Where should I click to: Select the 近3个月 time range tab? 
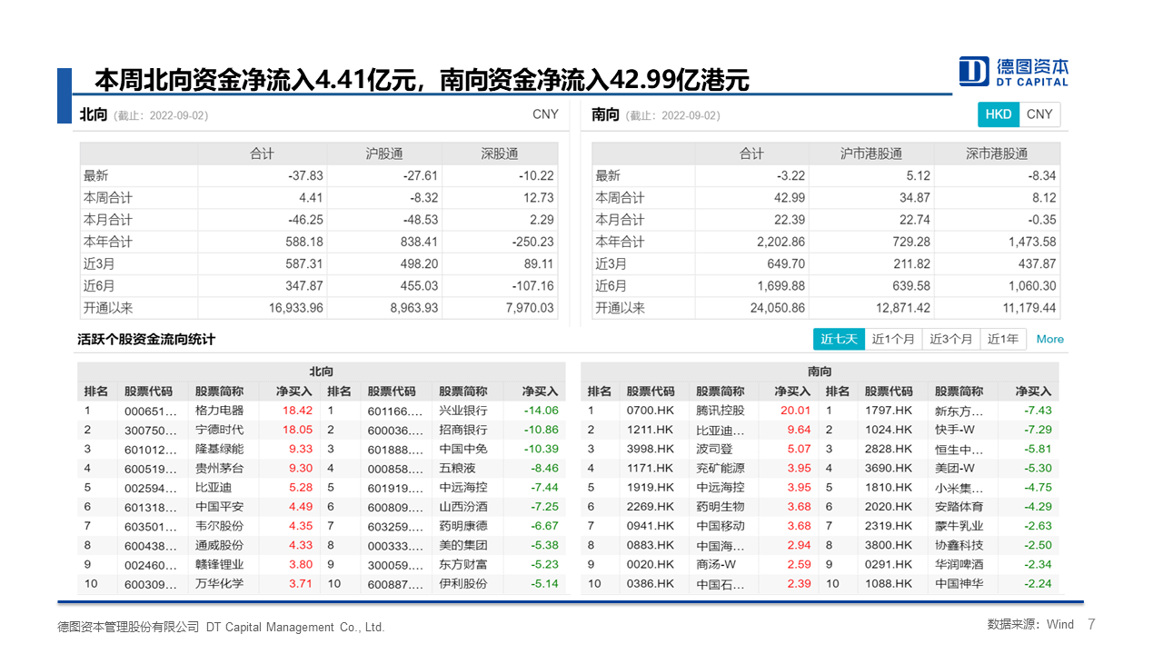click(x=950, y=339)
